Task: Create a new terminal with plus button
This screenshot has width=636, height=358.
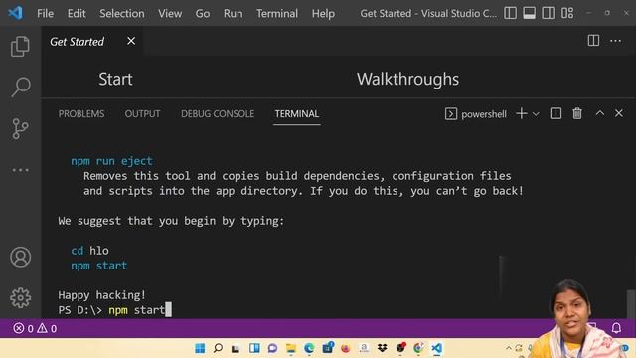Action: (x=521, y=114)
